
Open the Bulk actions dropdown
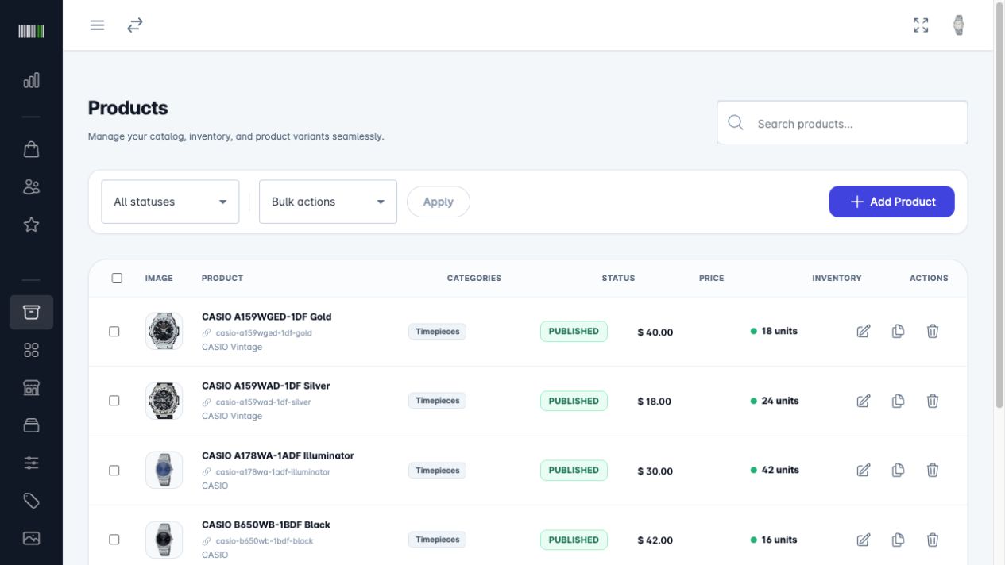pos(327,202)
